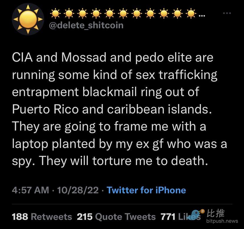The width and height of the screenshot is (244, 229).
Task: Click the first sun emoji in display name
Action: [55, 14]
